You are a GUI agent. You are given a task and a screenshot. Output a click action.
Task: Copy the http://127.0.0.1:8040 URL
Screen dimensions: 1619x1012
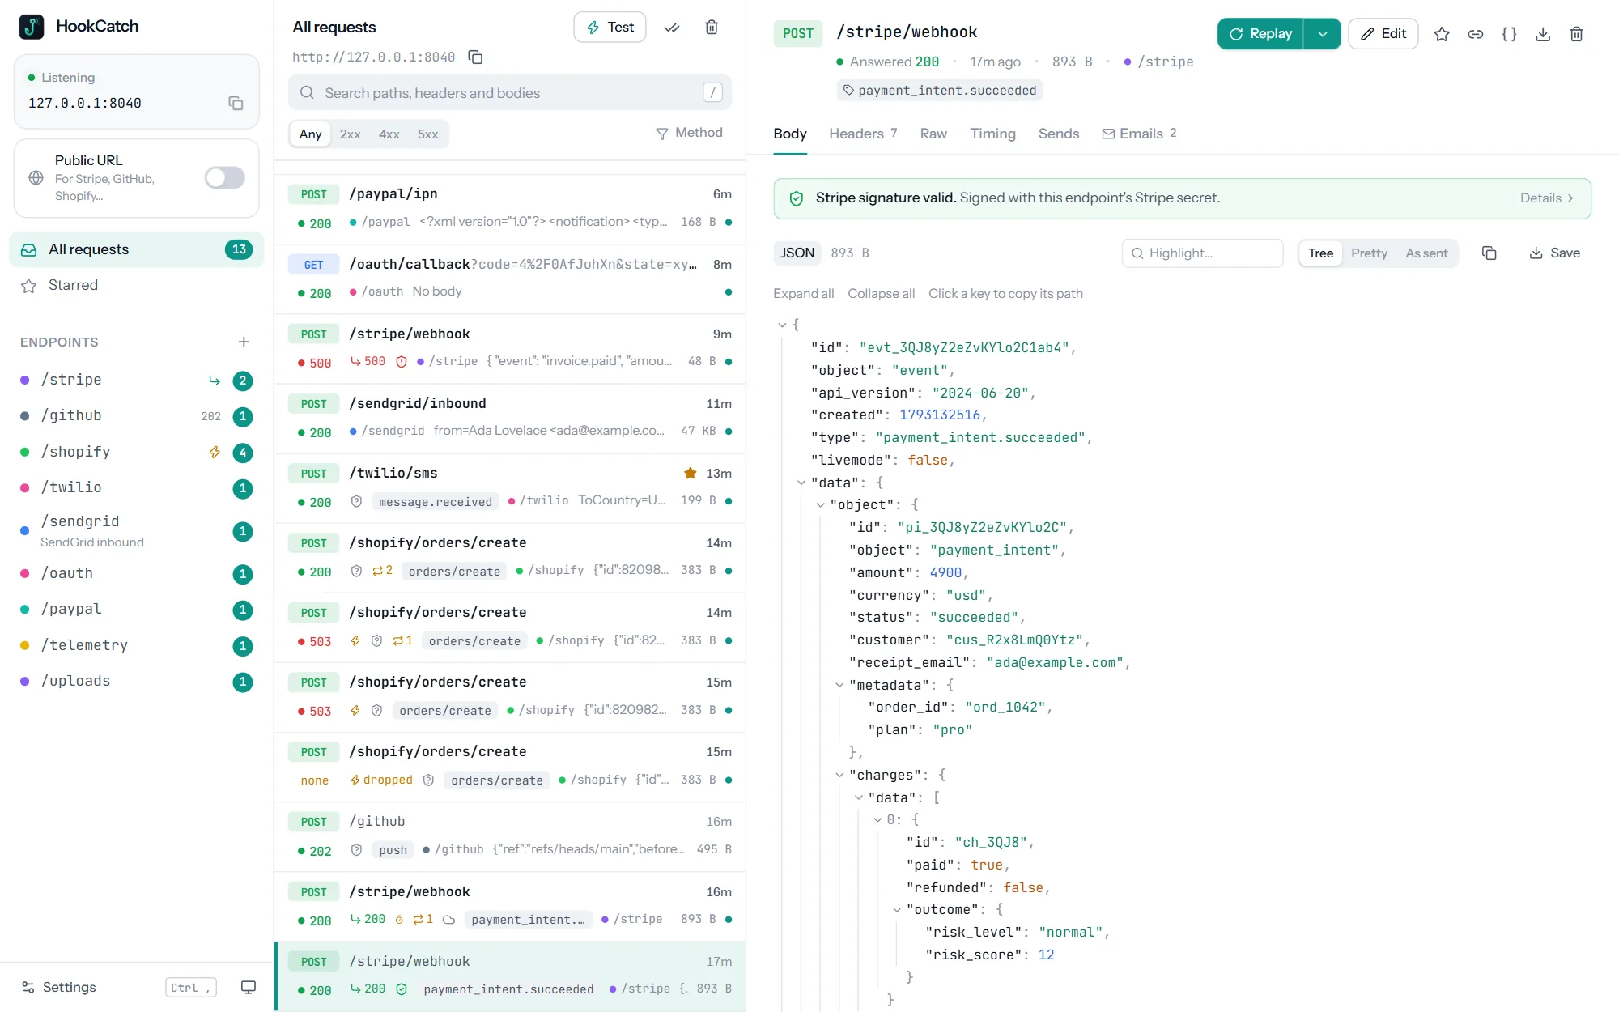476,57
